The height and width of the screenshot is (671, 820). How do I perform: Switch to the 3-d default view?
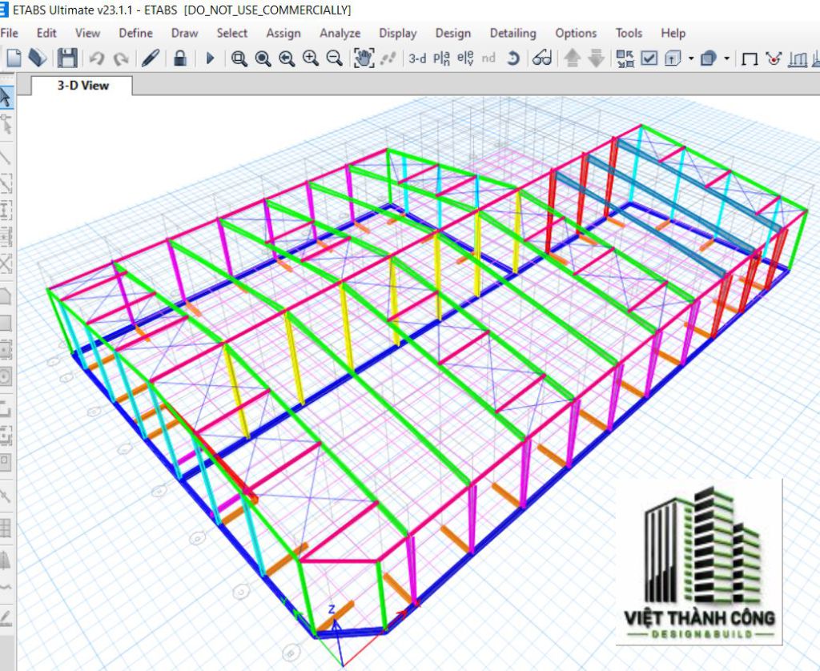pyautogui.click(x=417, y=58)
